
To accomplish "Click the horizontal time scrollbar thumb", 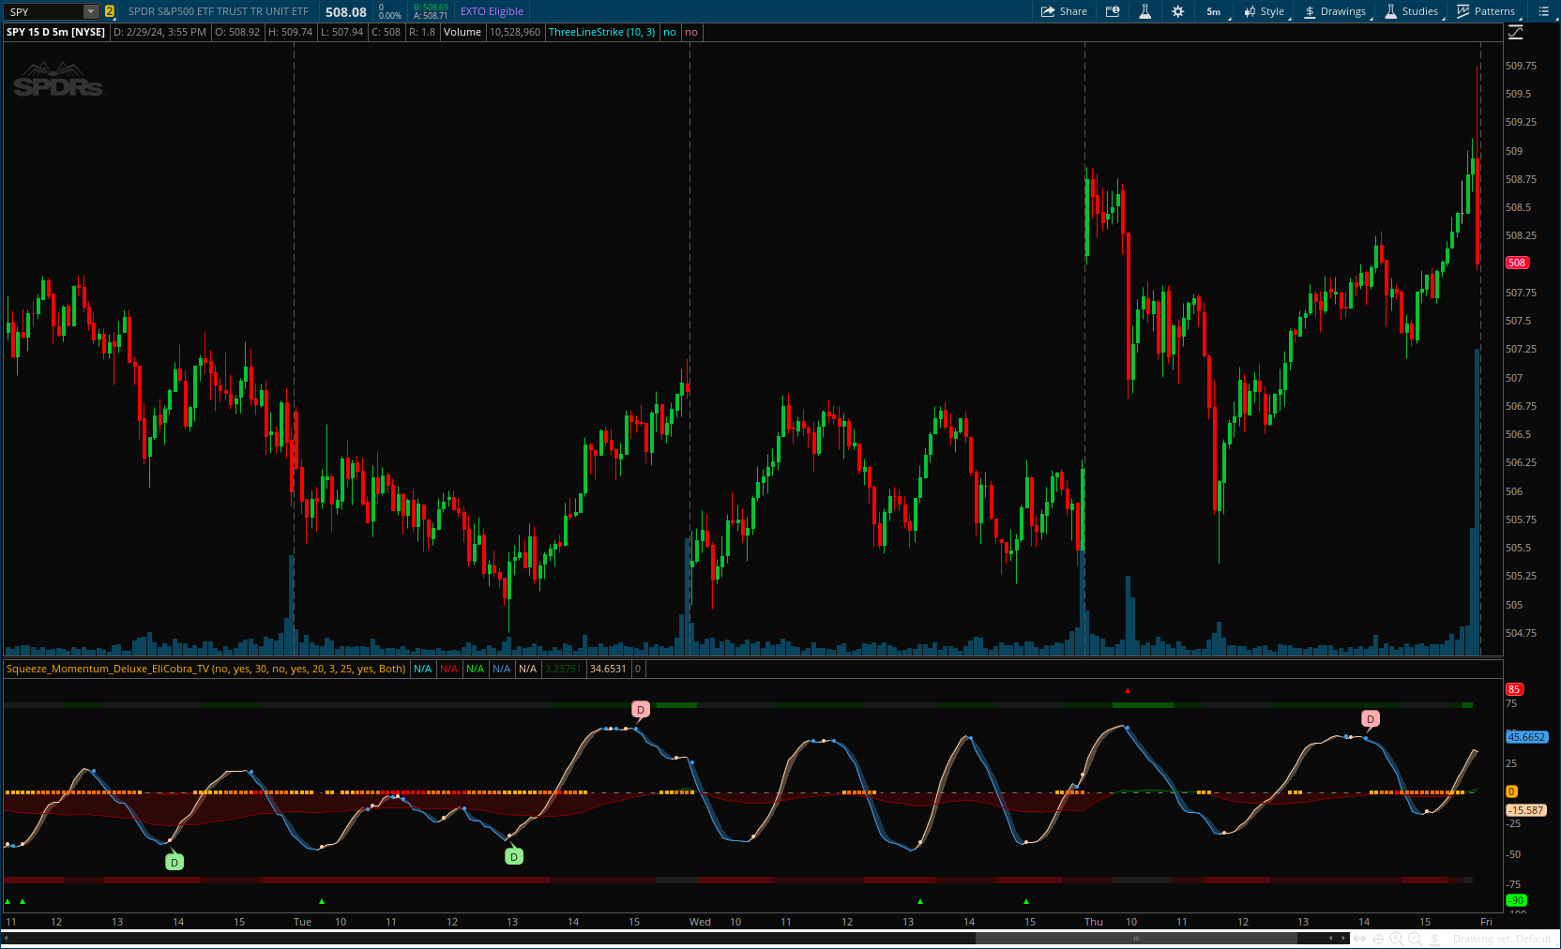I will coord(1137,938).
